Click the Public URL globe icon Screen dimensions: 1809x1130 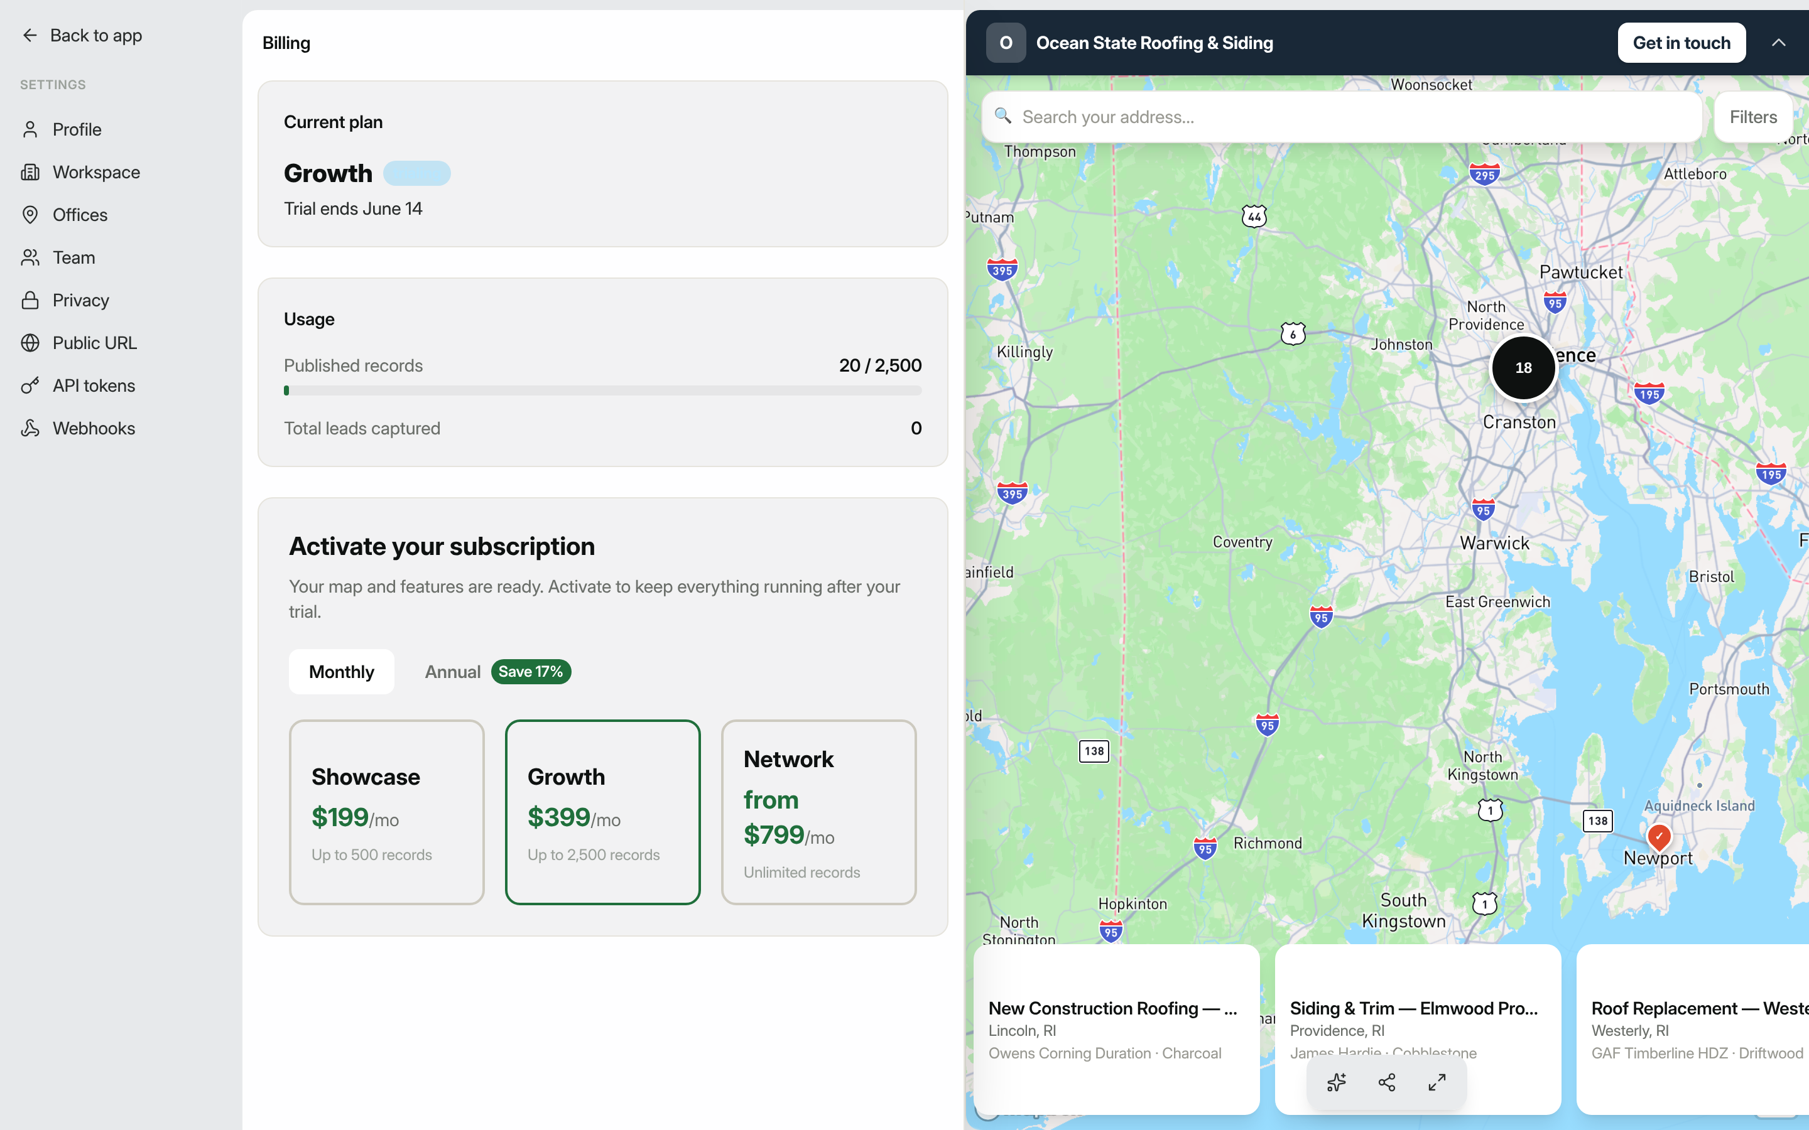(30, 342)
